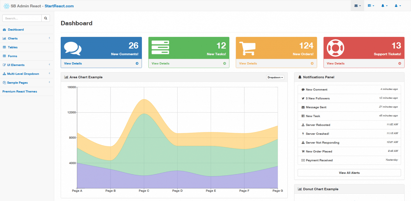Expand the Charts sidebar menu
Viewport: 411px width, 201px height.
coord(27,39)
